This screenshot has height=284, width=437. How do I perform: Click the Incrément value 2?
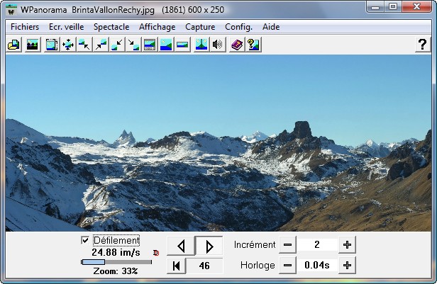pos(317,245)
